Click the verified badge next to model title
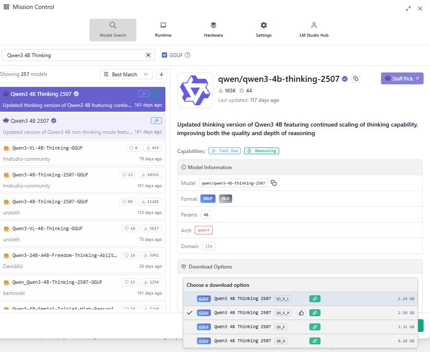This screenshot has height=352, width=430. point(345,79)
